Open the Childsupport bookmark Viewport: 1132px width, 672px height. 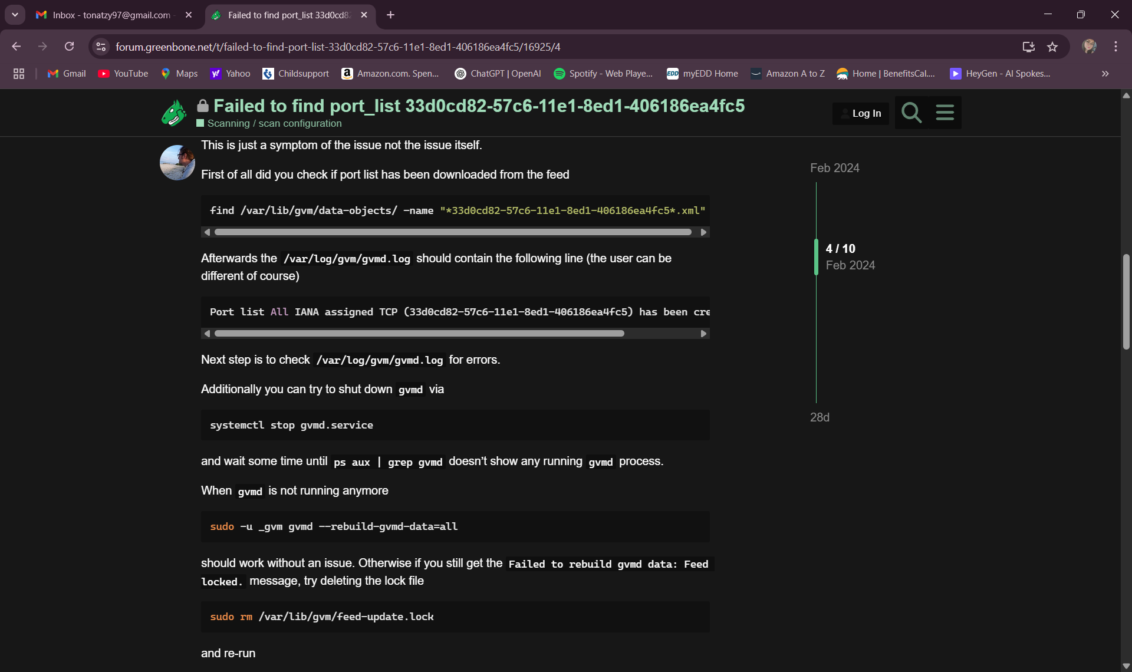[x=296, y=74]
